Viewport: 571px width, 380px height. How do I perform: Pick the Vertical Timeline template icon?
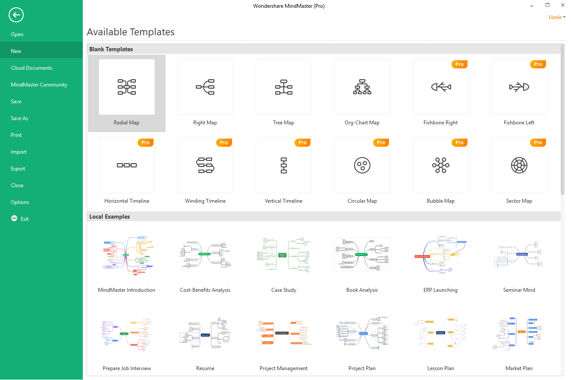click(x=284, y=165)
